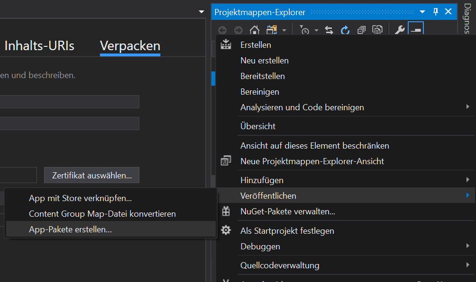This screenshot has height=282, width=476.
Task: Click the blue refresh icon
Action: (x=345, y=30)
